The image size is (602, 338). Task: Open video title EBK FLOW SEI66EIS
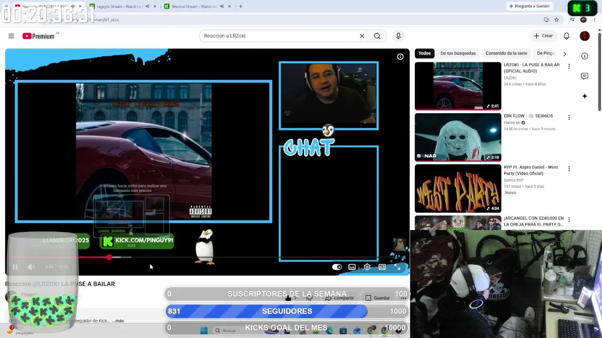click(528, 116)
